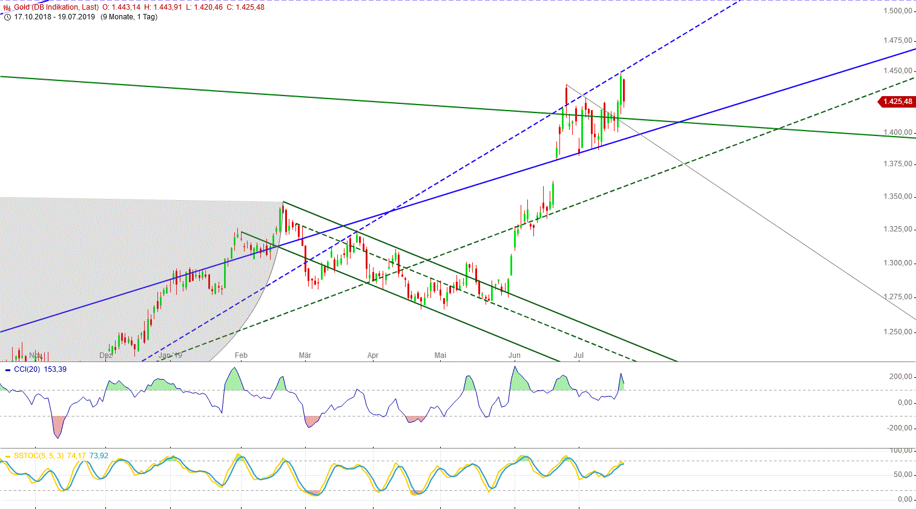Click the blue CCI legend marker
916x509 pixels.
point(7,369)
